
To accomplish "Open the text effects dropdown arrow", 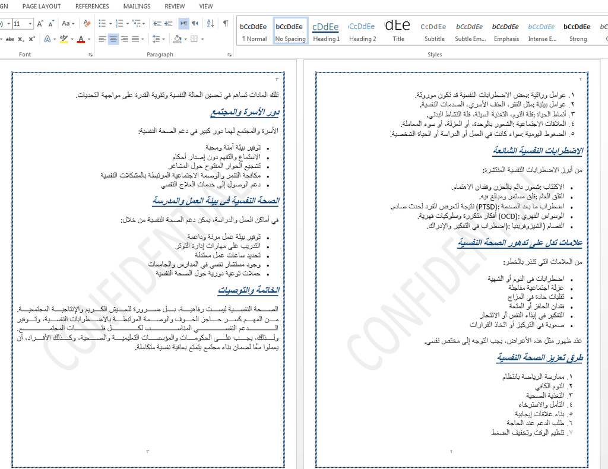I will [54, 39].
